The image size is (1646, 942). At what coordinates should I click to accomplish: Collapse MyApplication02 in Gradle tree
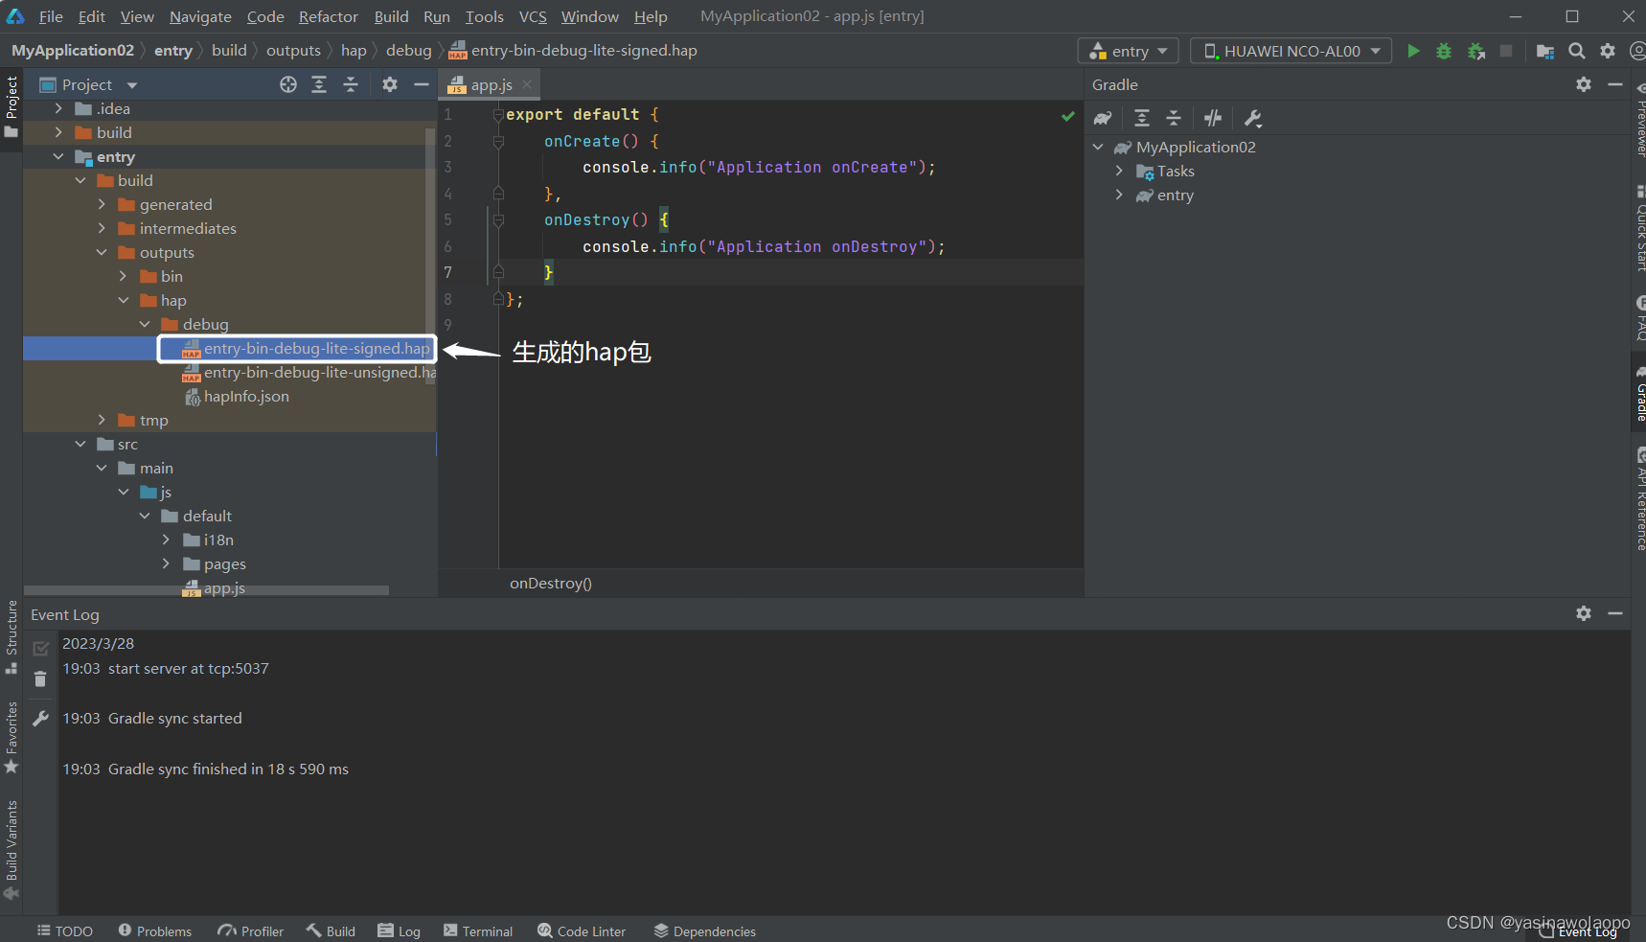[1098, 147]
